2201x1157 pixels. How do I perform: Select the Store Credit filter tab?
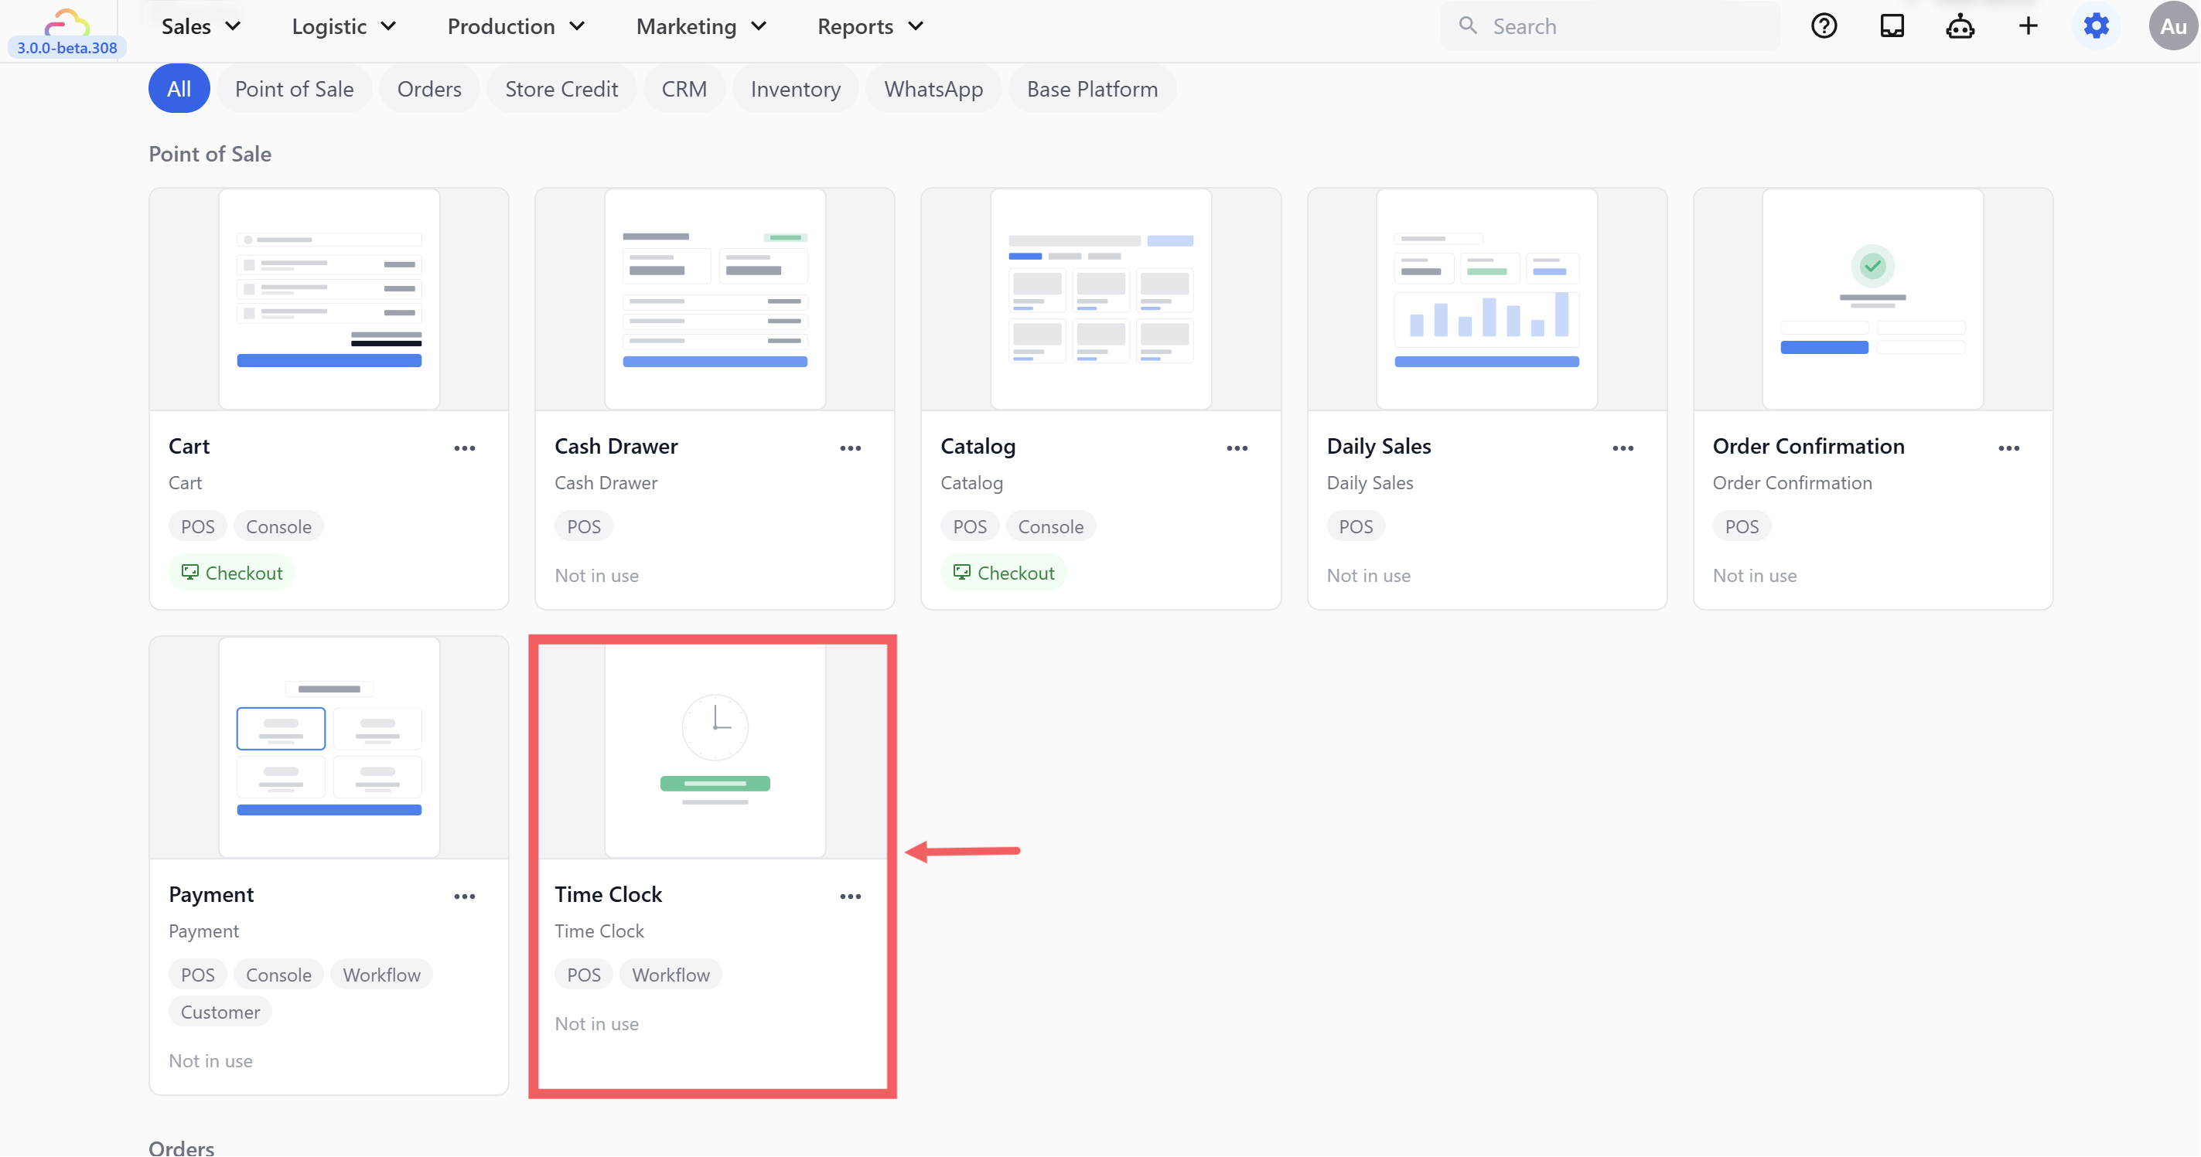tap(561, 89)
